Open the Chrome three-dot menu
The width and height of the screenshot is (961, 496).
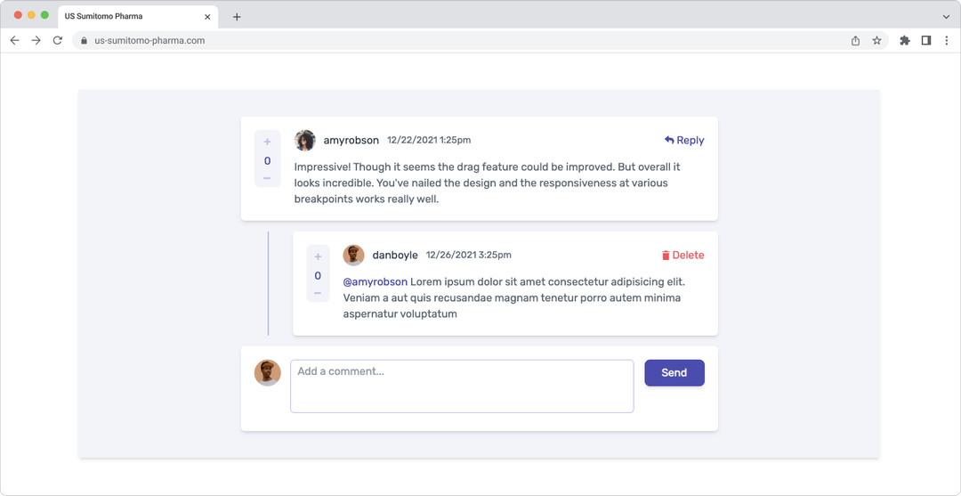[946, 40]
